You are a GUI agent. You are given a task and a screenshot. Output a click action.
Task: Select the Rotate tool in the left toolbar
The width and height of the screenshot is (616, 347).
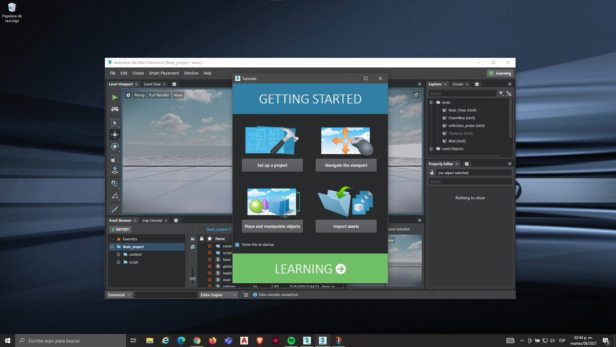(114, 147)
